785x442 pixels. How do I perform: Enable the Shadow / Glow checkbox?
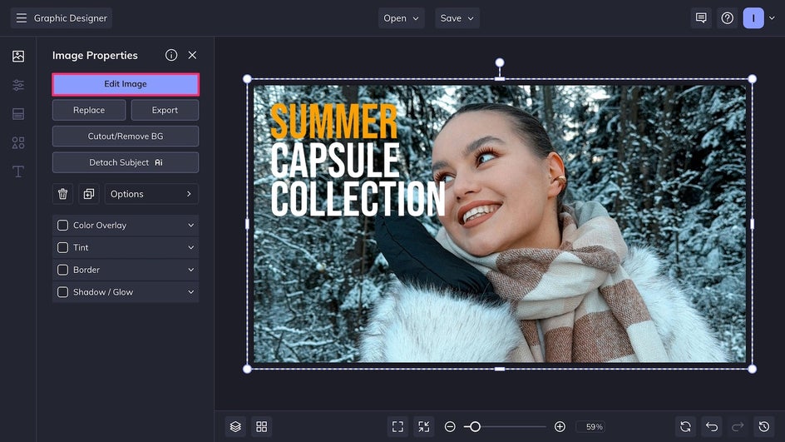[x=62, y=291]
